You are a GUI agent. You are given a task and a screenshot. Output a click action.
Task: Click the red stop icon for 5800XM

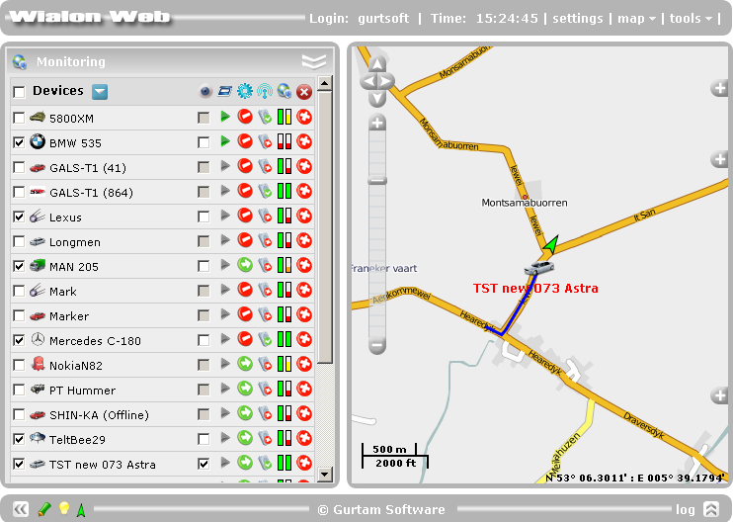point(245,117)
